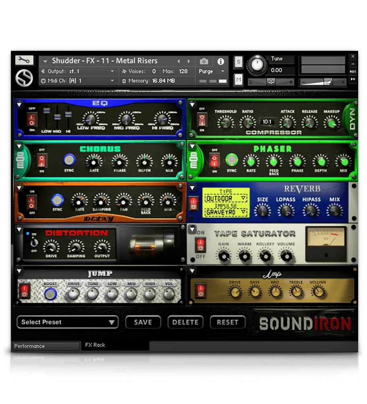Collapse the Delay module triangle
Image resolution: width=367 pixels, height=404 pixels.
[19, 187]
